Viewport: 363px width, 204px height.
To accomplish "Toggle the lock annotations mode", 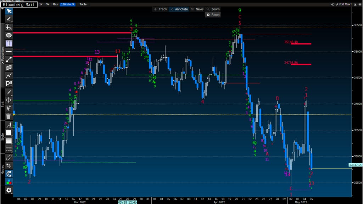I will coord(9,166).
